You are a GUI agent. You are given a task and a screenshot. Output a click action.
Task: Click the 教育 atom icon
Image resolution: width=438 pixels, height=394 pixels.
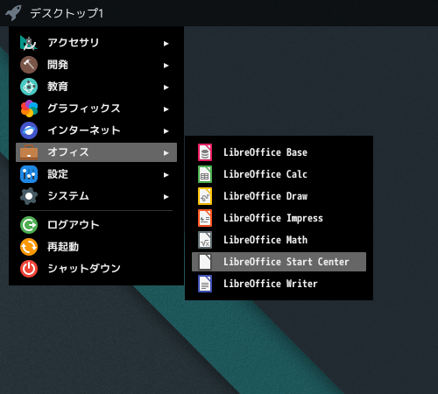pos(29,87)
